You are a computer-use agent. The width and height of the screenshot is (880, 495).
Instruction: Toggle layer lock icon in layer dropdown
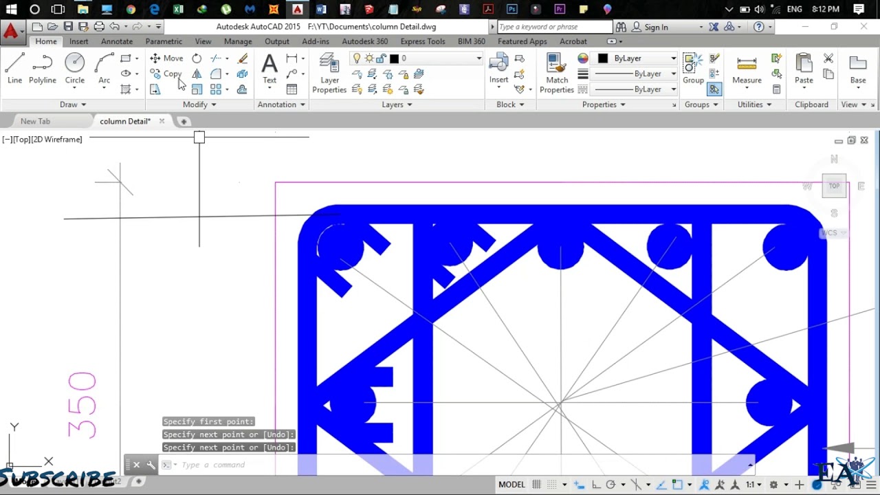tap(382, 58)
